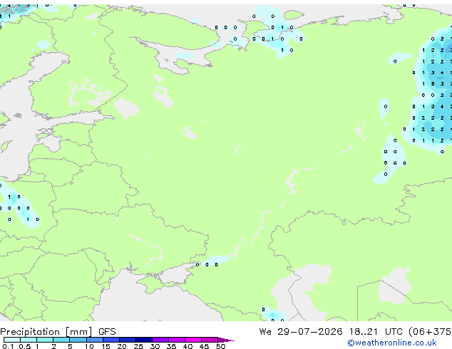Screen dimensions: 452x349
Task: Click the 0.1–0.5 mm palest legend swatch
Action: pos(12,340)
